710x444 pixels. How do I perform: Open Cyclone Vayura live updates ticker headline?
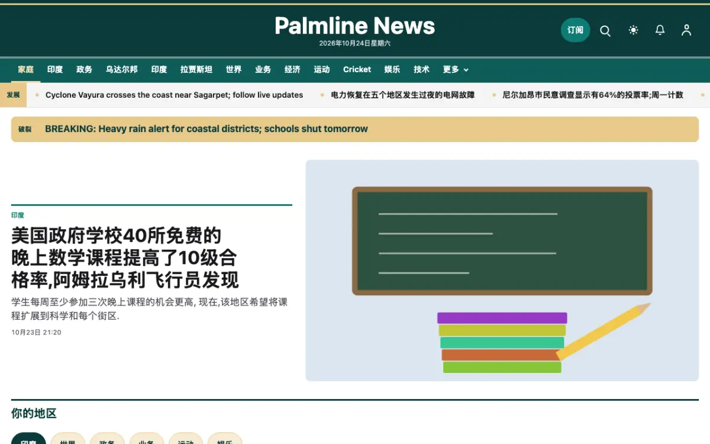tap(174, 95)
